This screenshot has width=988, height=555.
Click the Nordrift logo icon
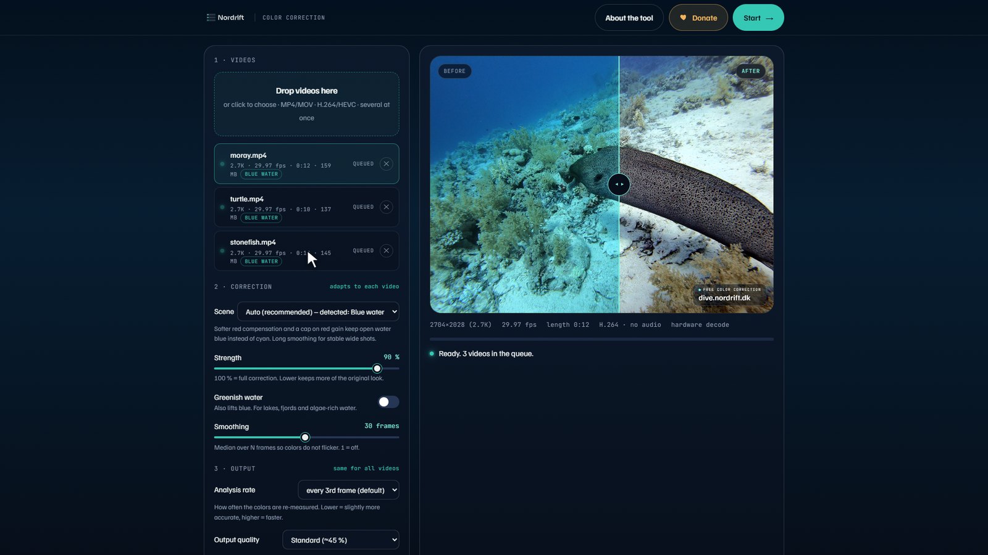pyautogui.click(x=211, y=18)
